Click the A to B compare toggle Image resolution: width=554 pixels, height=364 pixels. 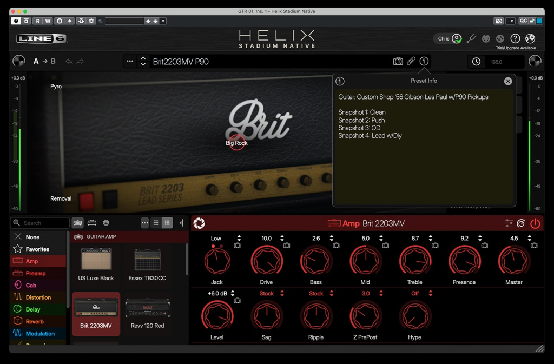tap(44, 61)
